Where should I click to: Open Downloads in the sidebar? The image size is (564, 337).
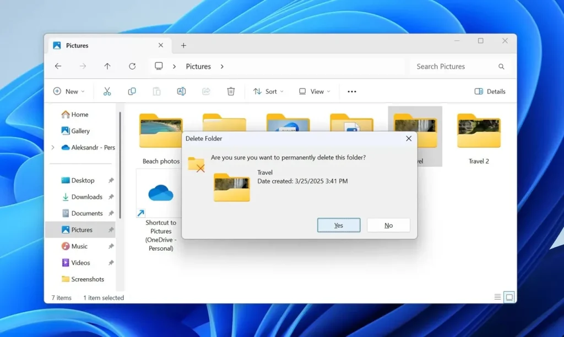(82, 197)
